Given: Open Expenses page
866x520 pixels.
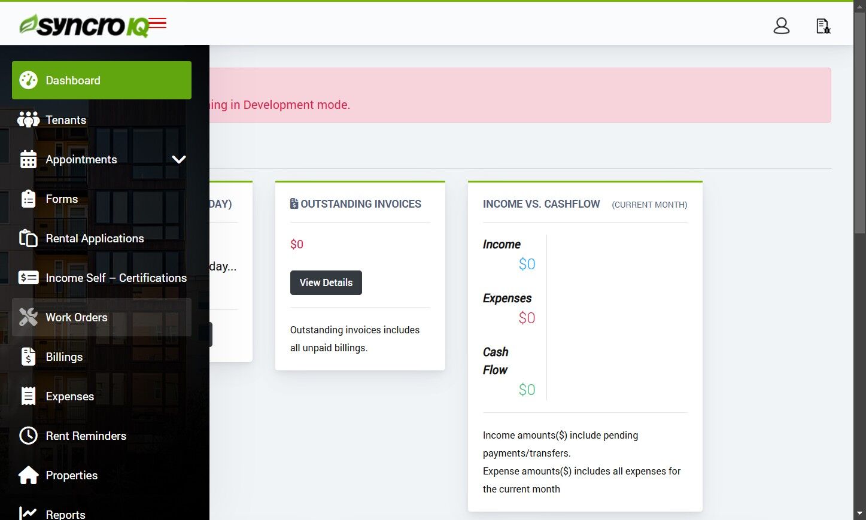Looking at the screenshot, I should pyautogui.click(x=102, y=396).
